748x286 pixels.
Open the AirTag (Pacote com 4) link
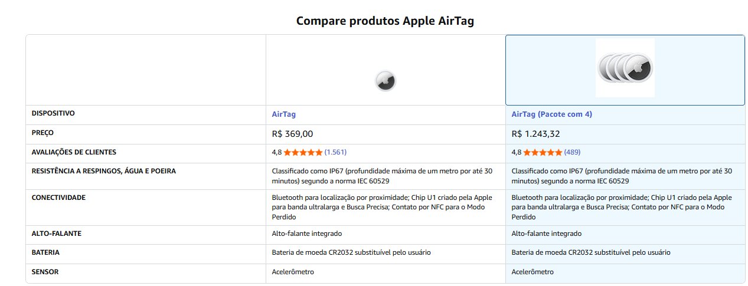pos(551,114)
